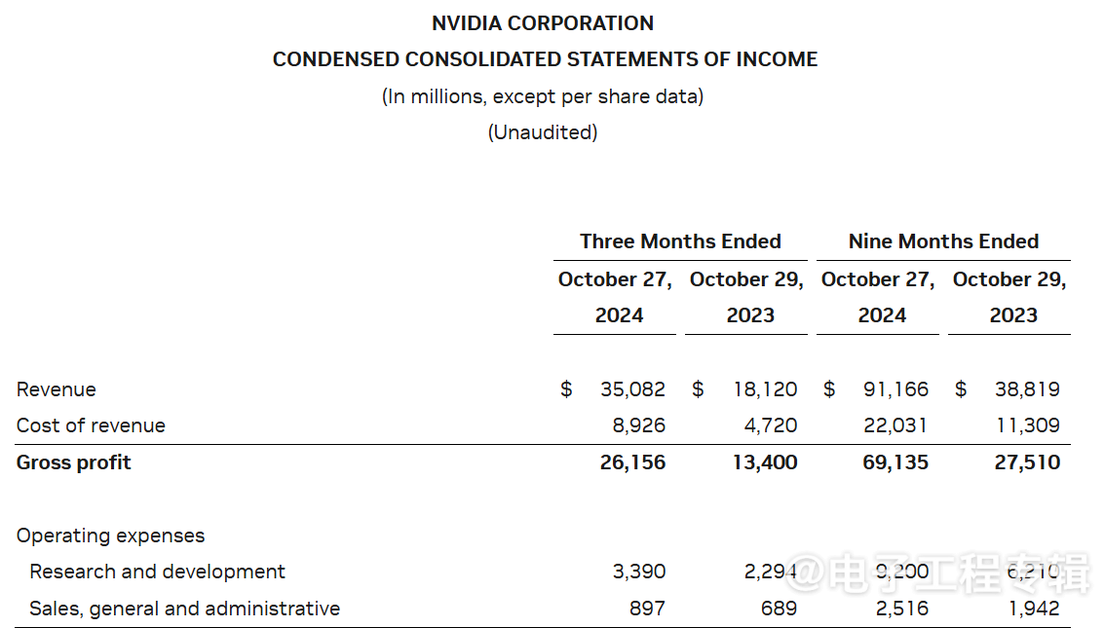Click the Research and development row label
The height and width of the screenshot is (628, 1104).
[158, 572]
